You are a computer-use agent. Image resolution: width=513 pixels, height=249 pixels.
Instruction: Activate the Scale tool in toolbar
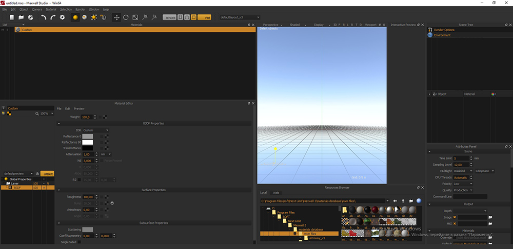pyautogui.click(x=135, y=17)
